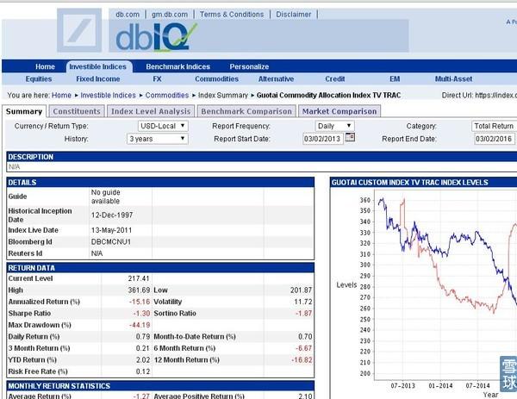517x399 pixels.
Task: Select the Commodities submenu
Action: [216, 79]
